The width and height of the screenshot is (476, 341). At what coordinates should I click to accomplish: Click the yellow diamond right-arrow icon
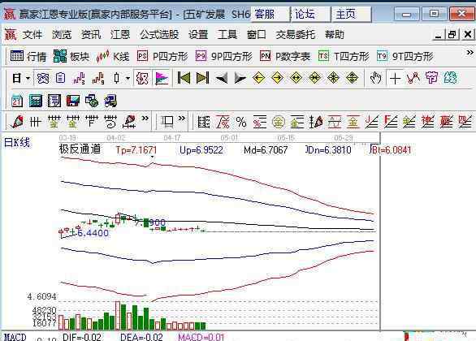277,78
